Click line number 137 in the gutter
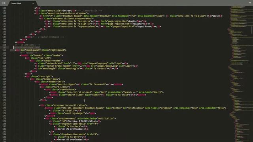This screenshot has height=142, width=253. (4, 11)
